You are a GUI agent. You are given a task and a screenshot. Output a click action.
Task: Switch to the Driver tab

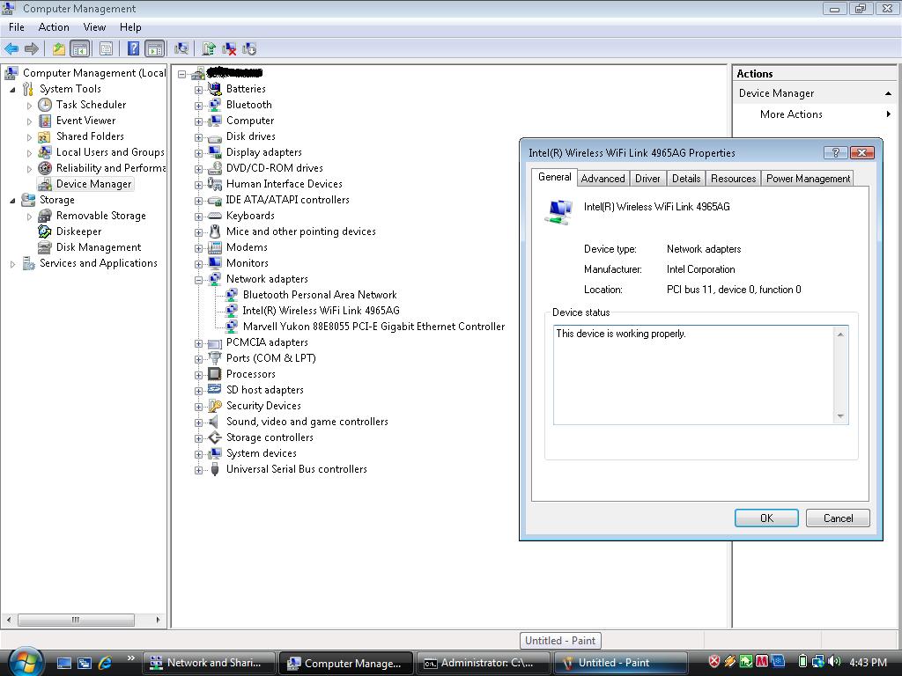click(647, 178)
